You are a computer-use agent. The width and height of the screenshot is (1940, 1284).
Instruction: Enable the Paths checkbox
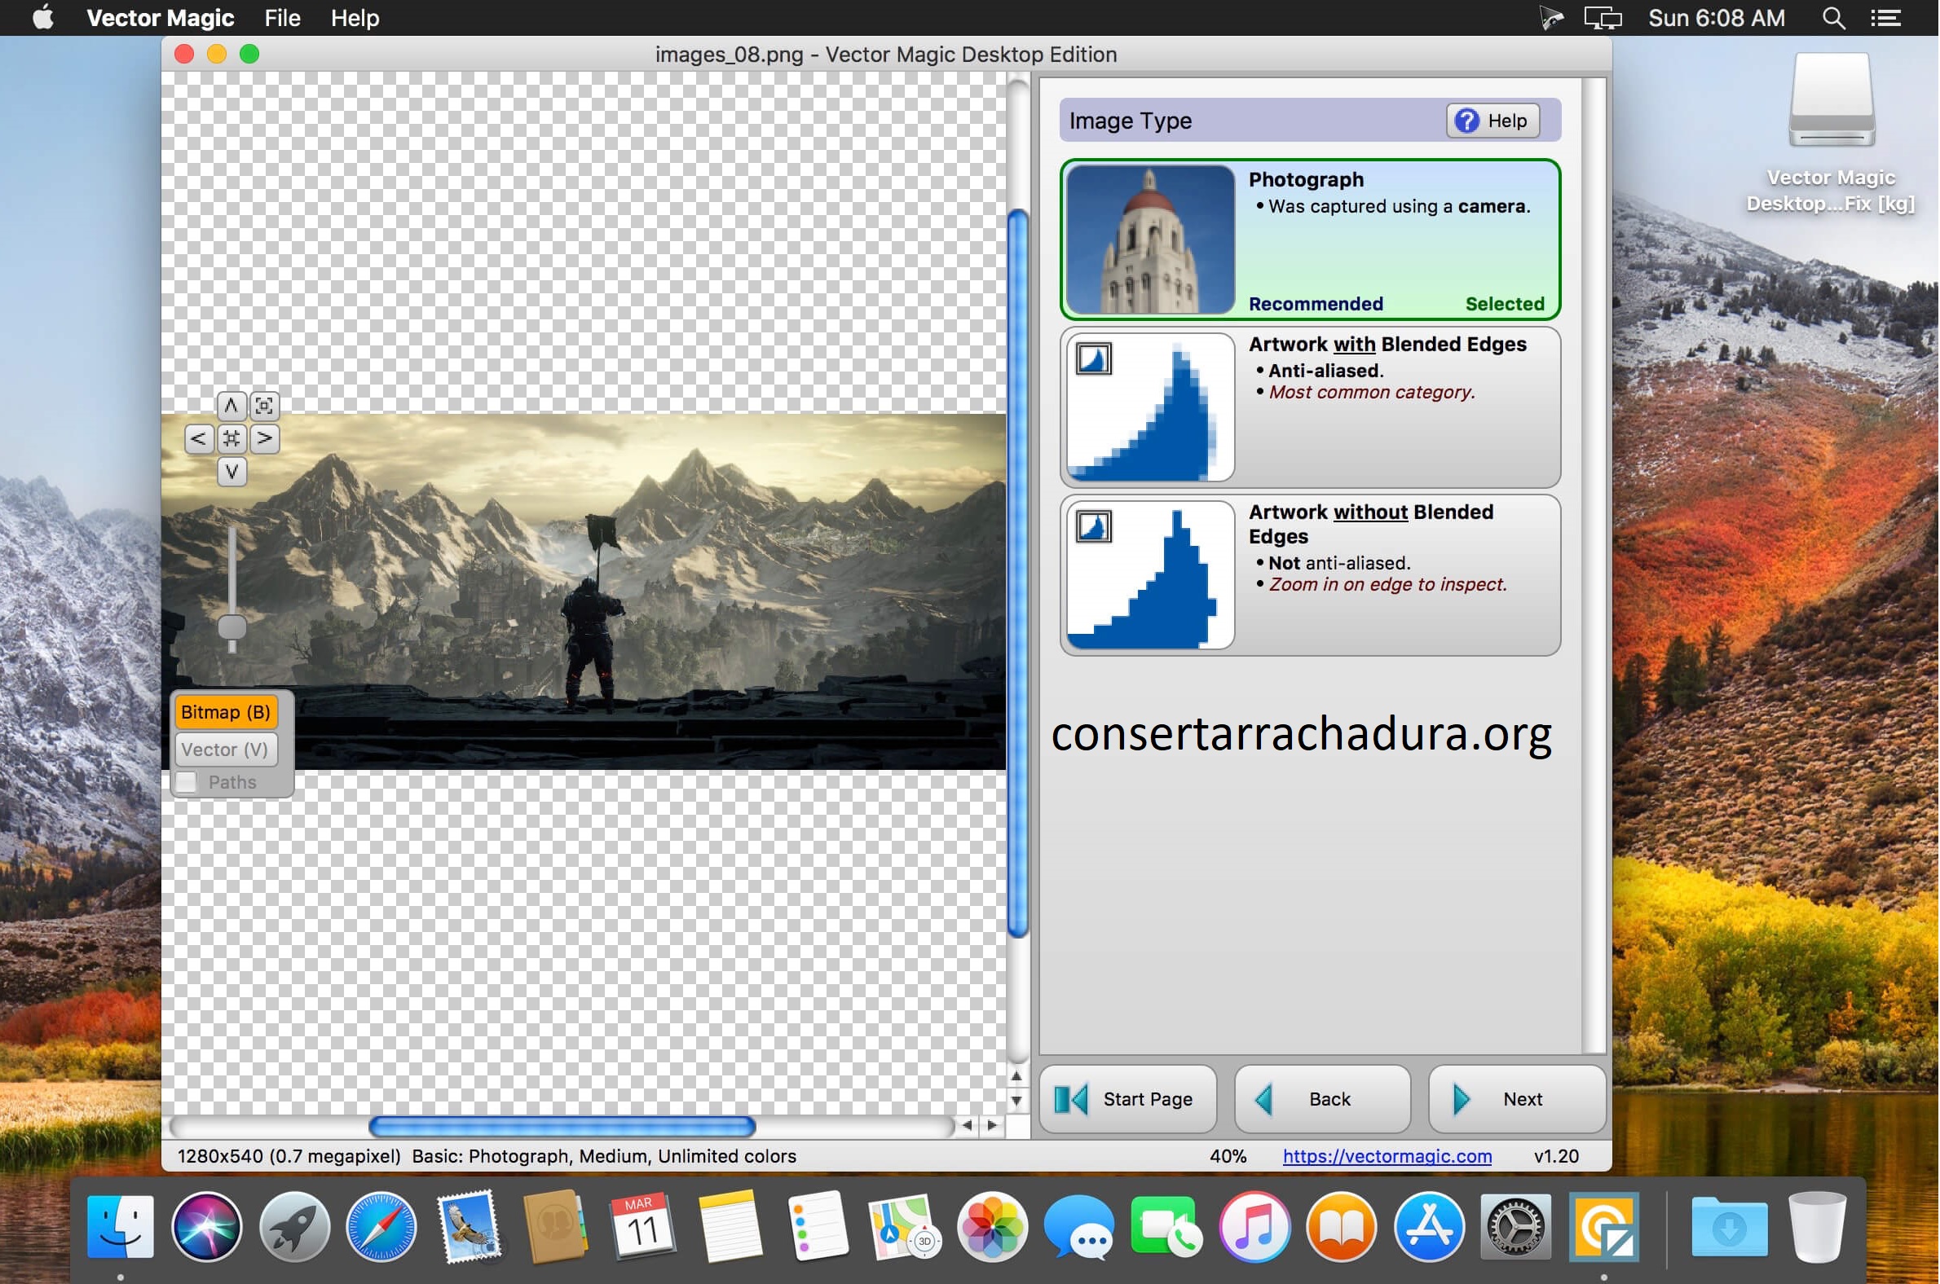click(187, 782)
